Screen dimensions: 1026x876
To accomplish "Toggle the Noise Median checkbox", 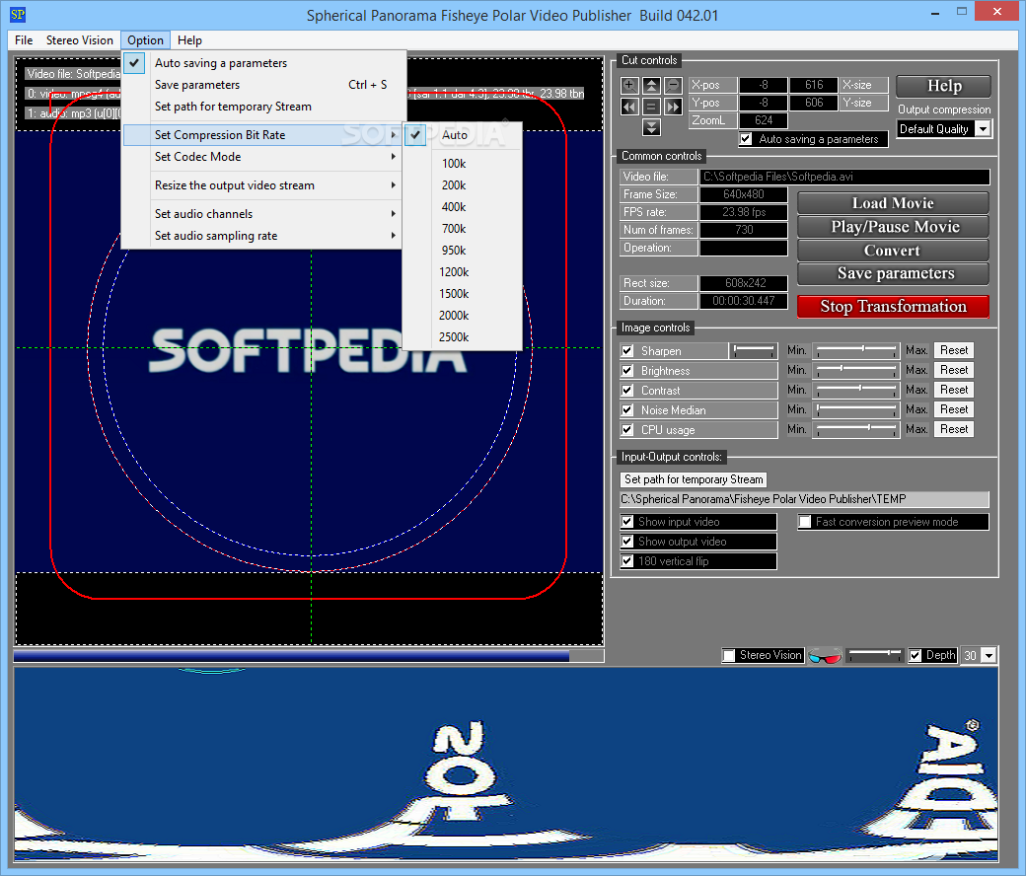I will tap(626, 410).
